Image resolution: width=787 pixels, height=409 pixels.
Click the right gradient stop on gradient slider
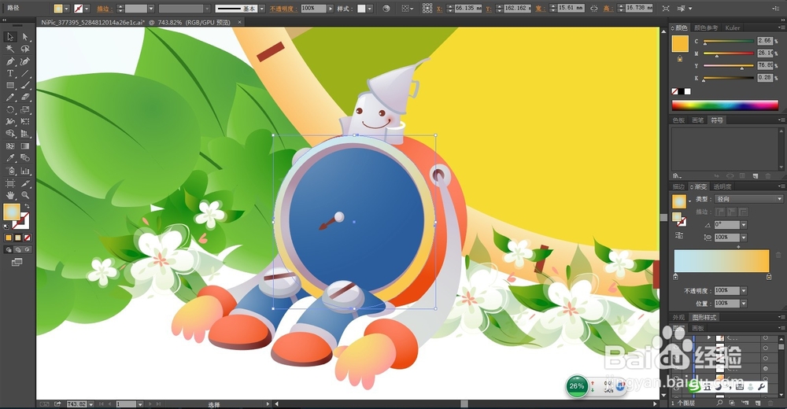(x=768, y=277)
